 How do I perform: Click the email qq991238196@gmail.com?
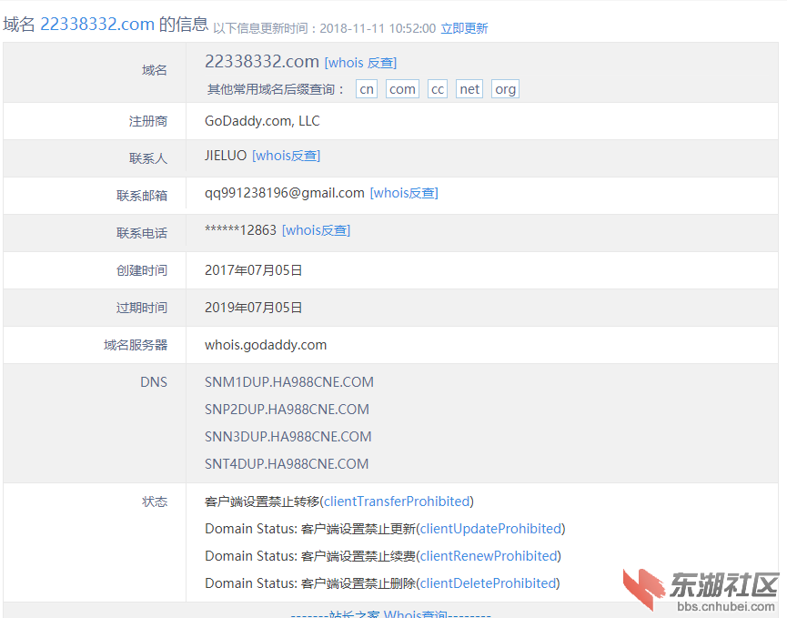tap(285, 193)
